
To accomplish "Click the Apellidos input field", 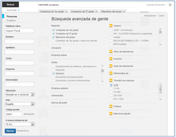I will click(19, 52).
